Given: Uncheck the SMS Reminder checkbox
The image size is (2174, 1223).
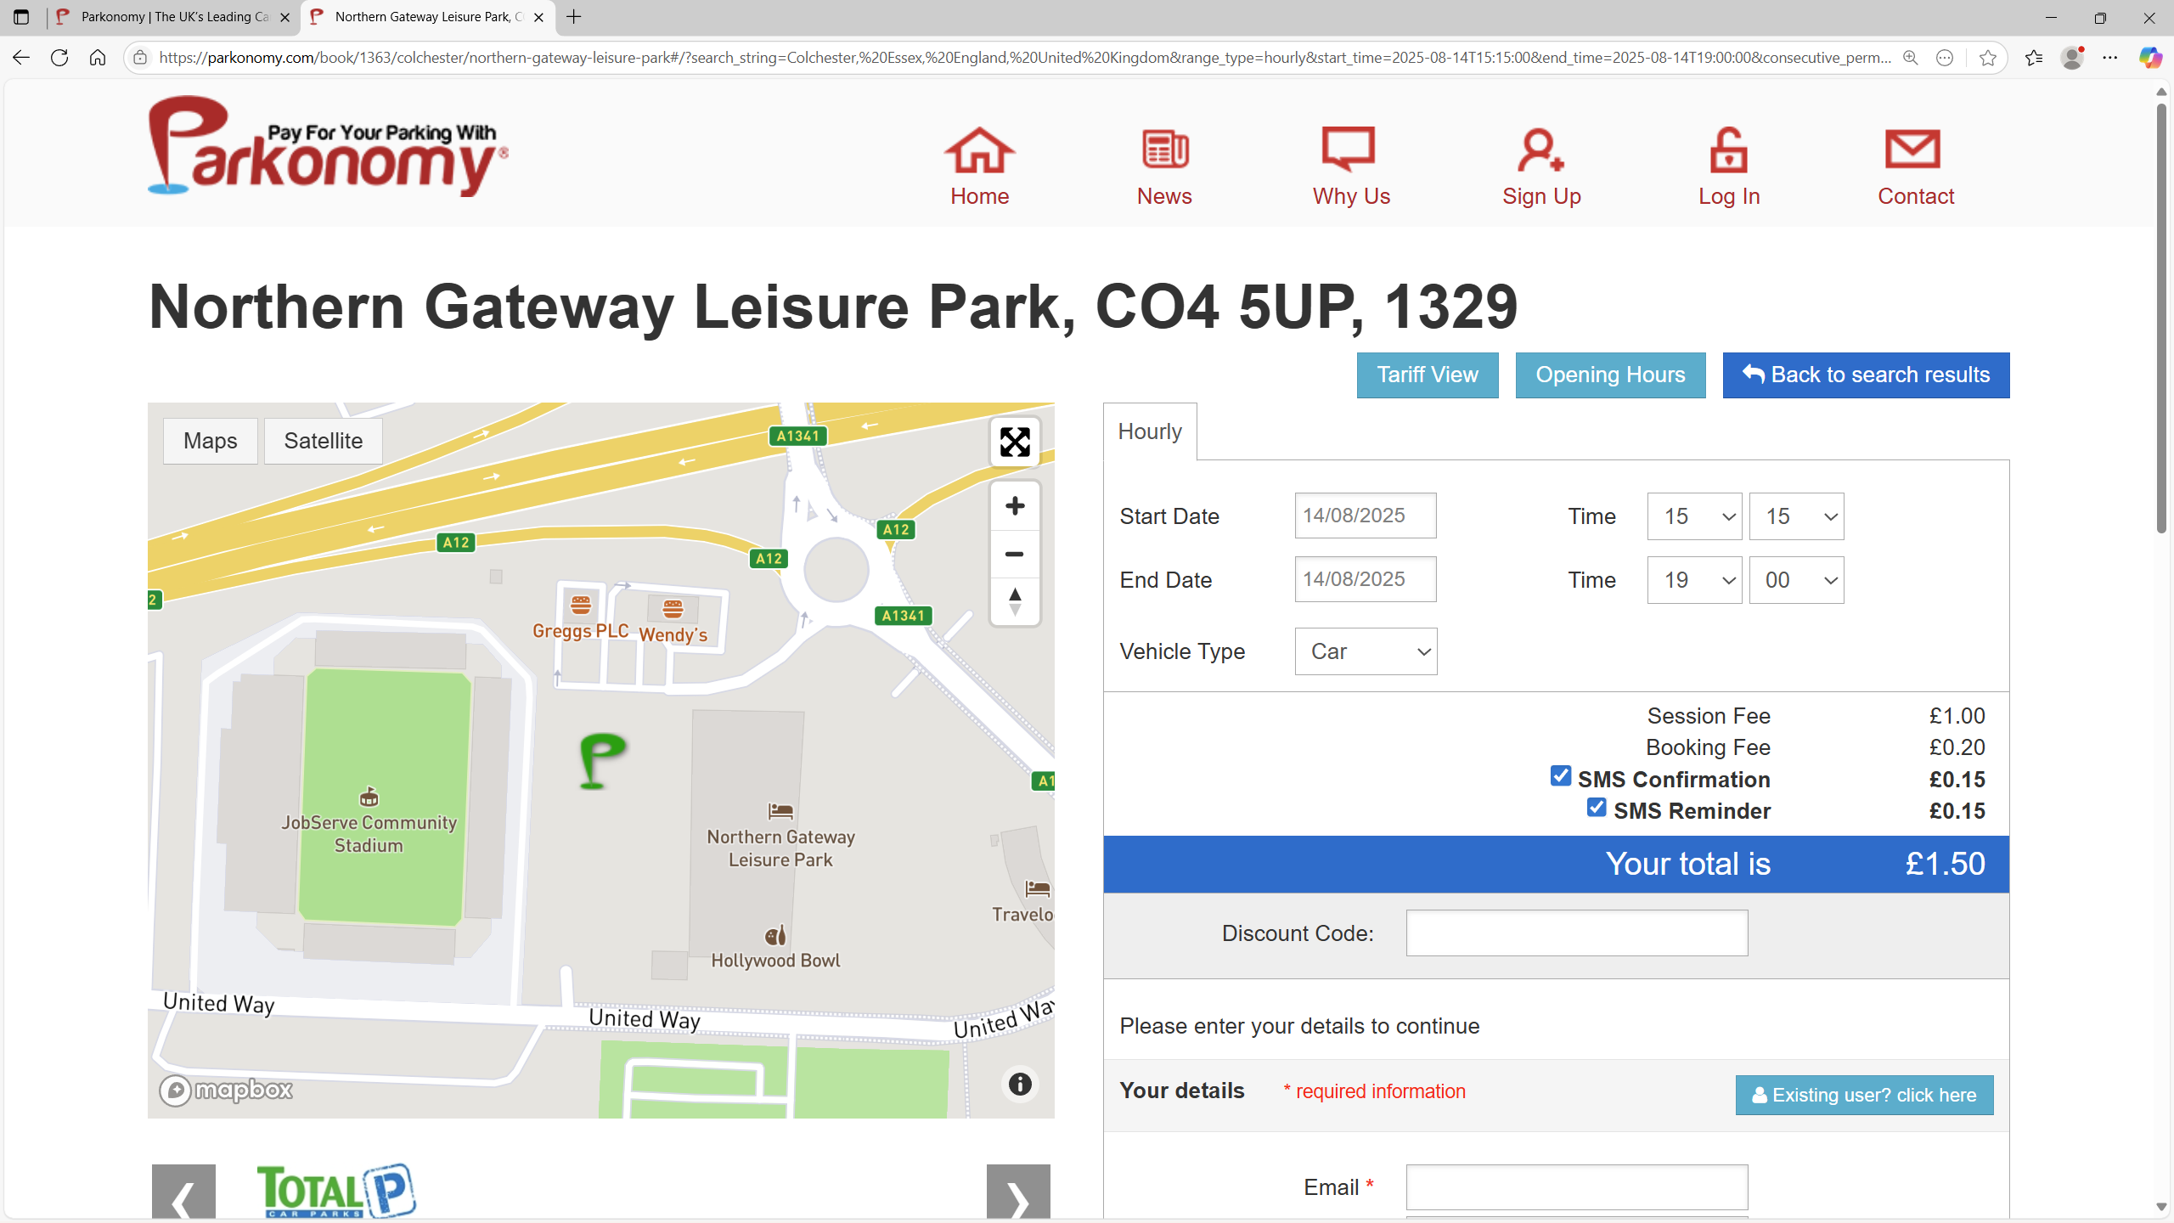Looking at the screenshot, I should tap(1597, 807).
